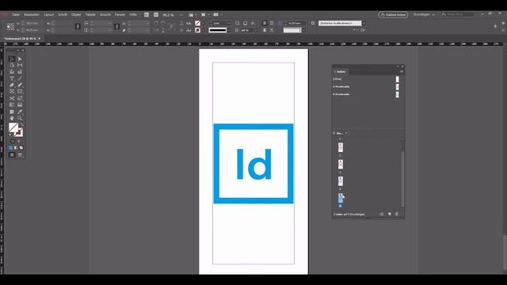This screenshot has height=285, width=507.
Task: Select the Content Placer tool
Action: click(20, 72)
